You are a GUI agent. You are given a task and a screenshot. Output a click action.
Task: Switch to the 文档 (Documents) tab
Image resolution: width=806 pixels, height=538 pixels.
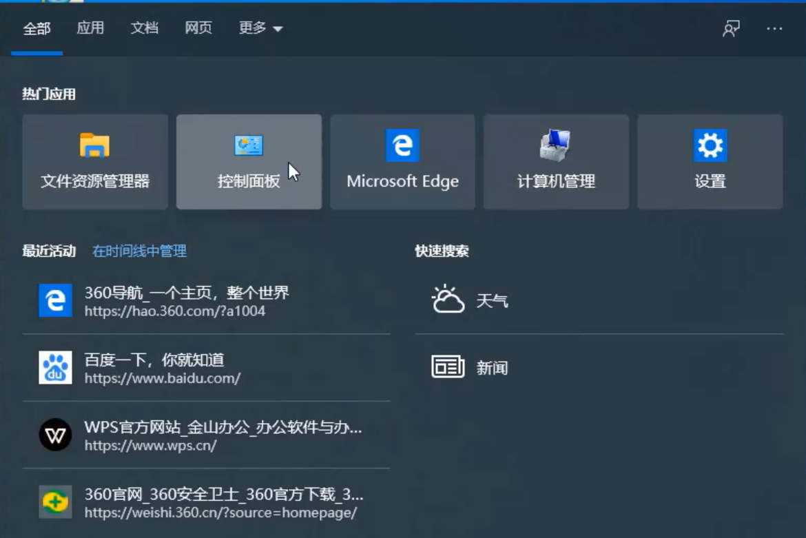(x=145, y=28)
